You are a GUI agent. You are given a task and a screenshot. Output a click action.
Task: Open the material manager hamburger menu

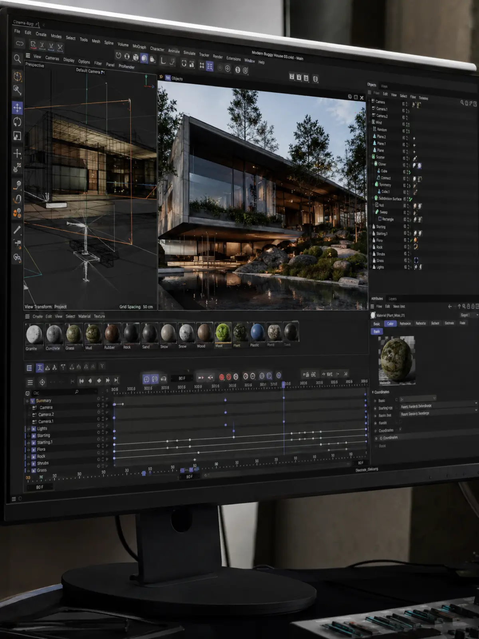tap(28, 316)
